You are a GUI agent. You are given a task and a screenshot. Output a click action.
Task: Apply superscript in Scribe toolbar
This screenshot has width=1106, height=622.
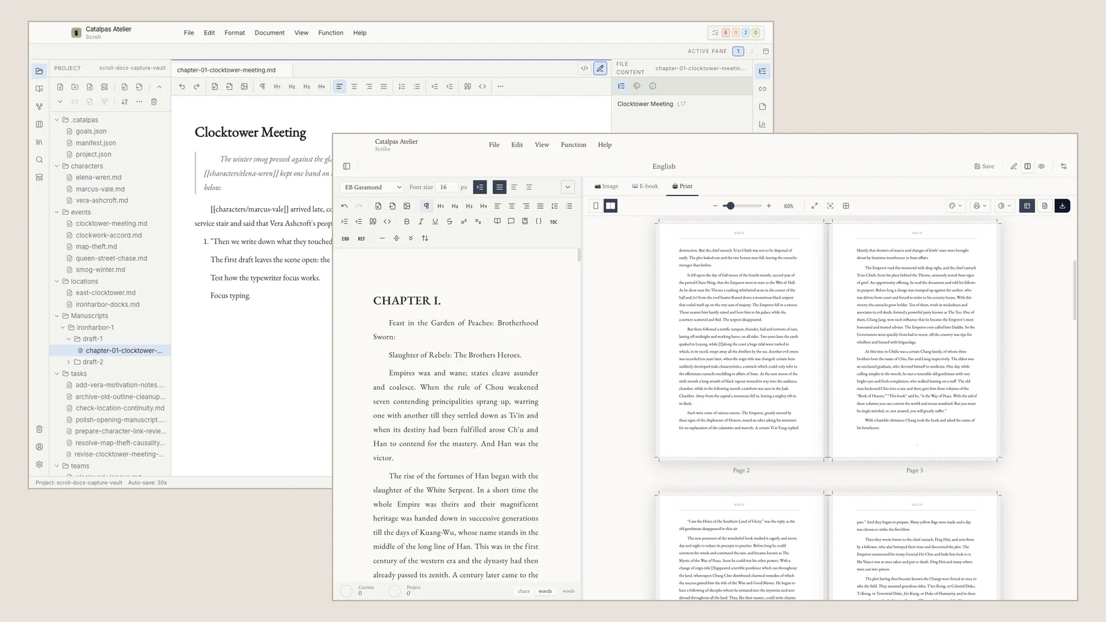coord(463,221)
